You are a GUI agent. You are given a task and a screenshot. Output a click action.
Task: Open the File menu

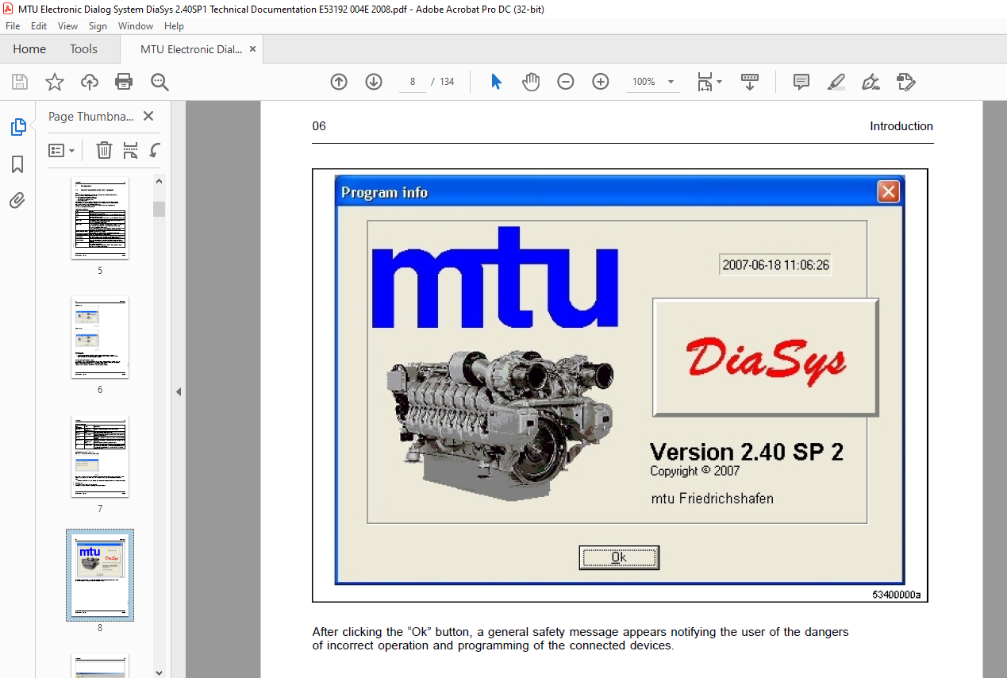click(x=13, y=26)
